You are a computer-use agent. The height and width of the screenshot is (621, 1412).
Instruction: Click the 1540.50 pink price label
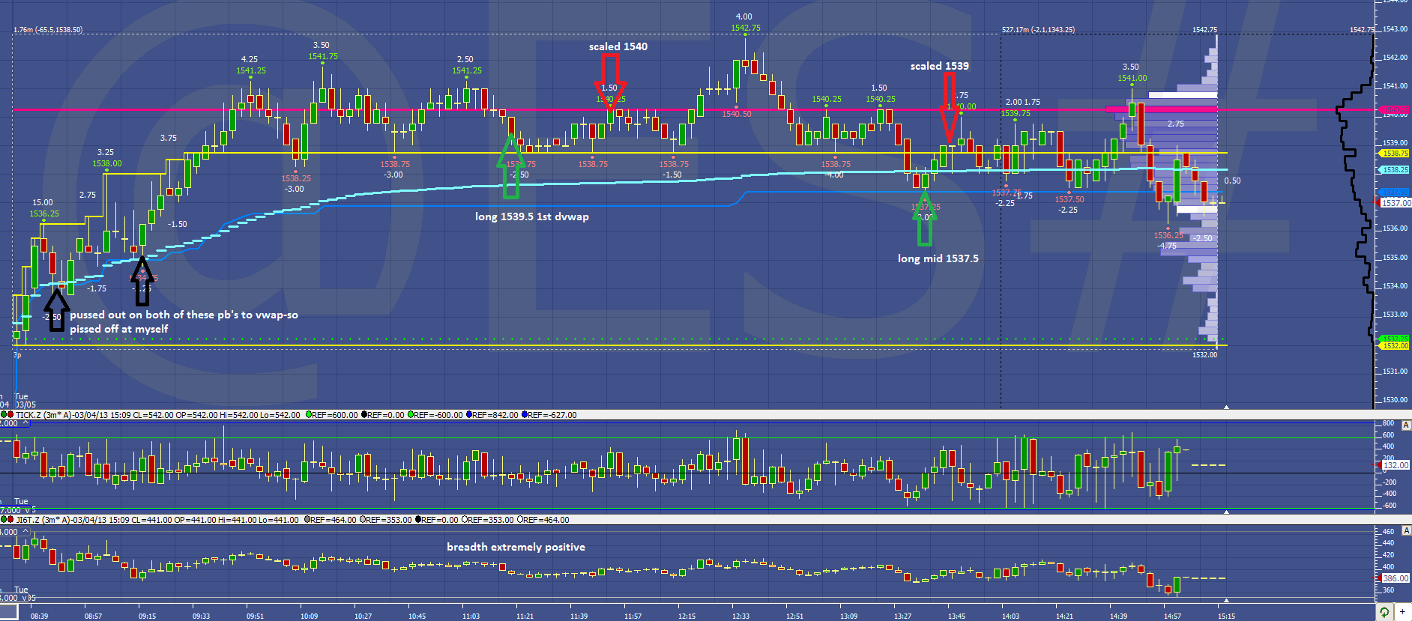737,114
